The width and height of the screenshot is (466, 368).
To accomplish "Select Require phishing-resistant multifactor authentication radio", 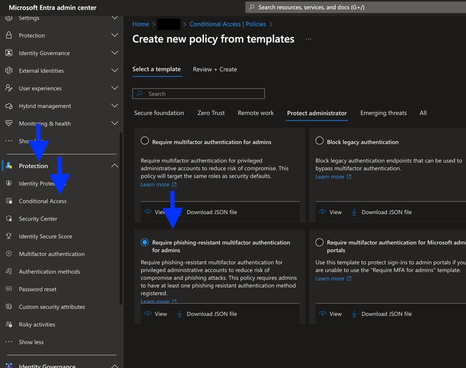I will (x=145, y=243).
